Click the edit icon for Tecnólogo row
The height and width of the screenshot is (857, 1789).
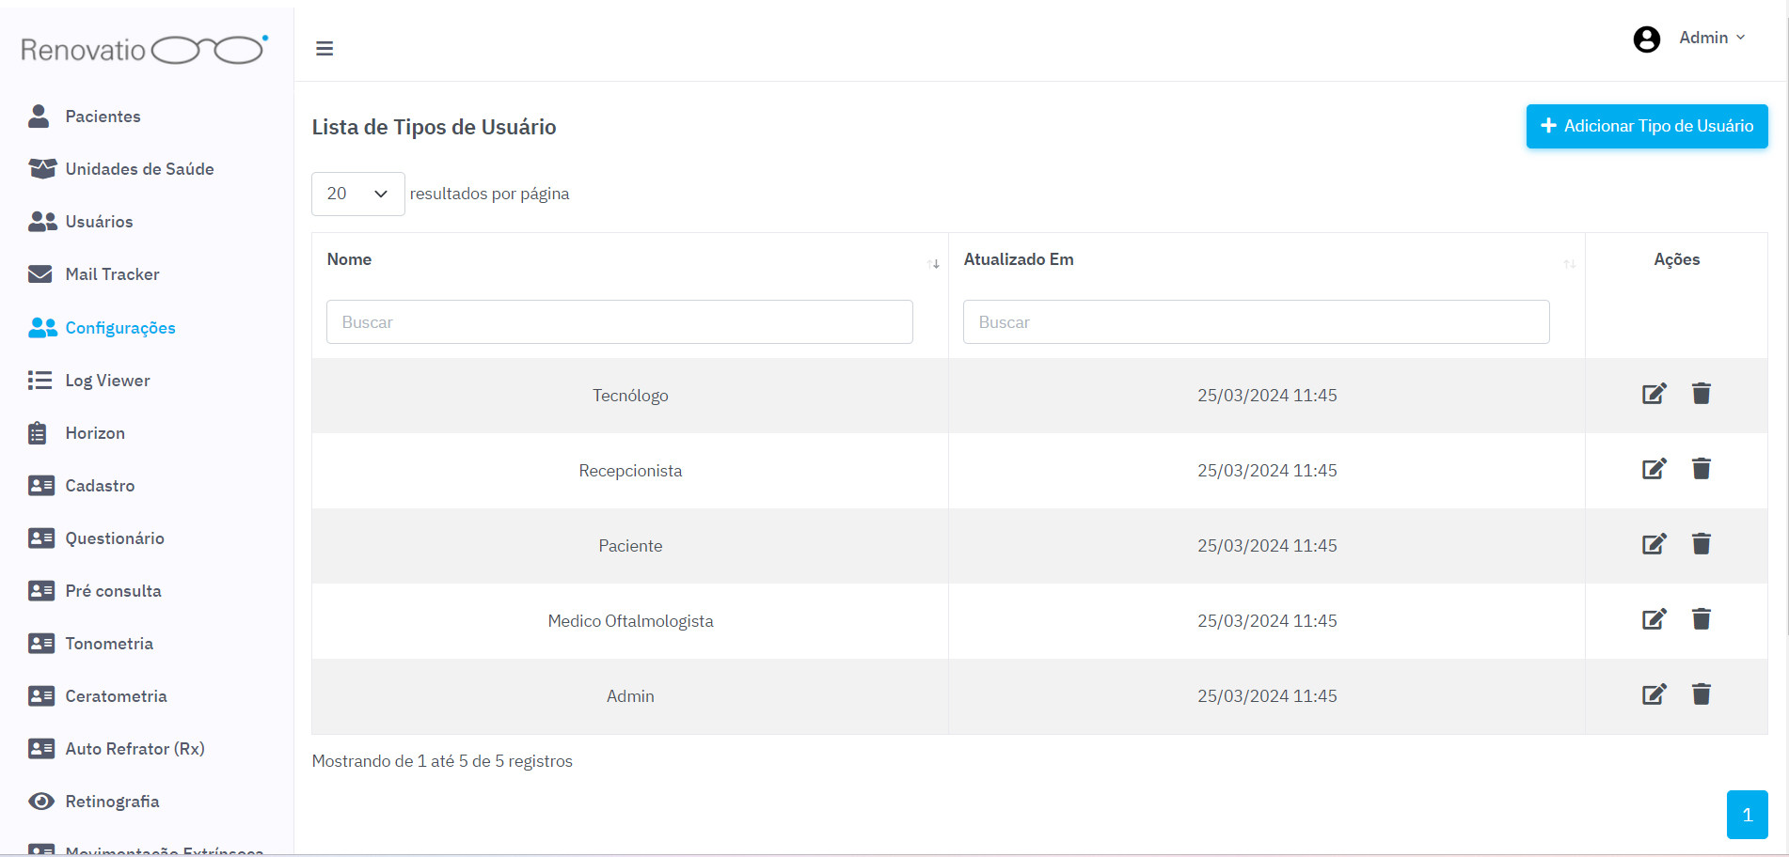1654,394
